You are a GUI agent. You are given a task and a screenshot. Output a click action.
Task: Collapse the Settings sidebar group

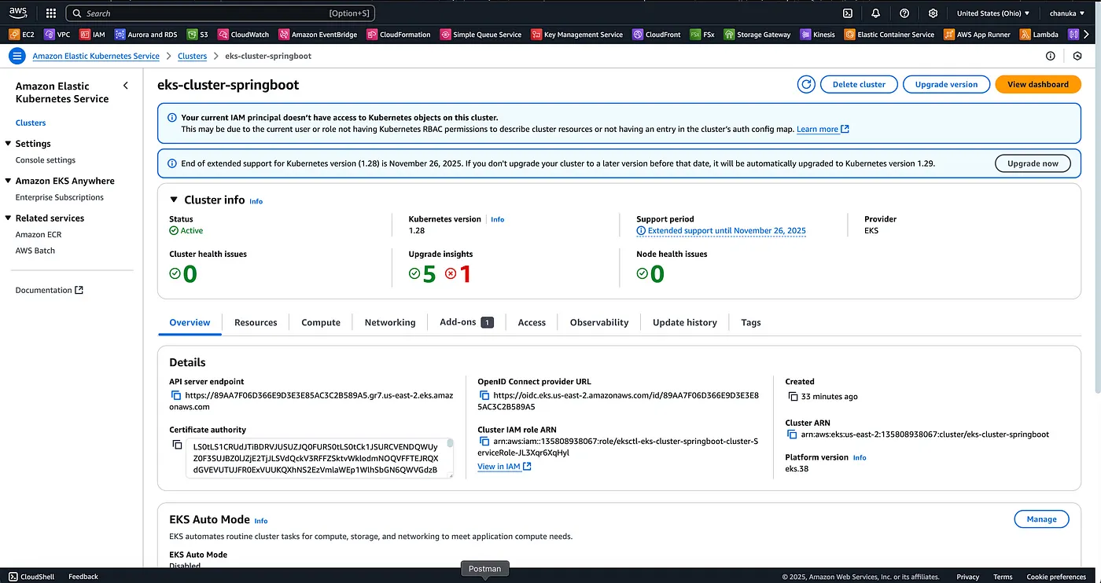[x=8, y=144]
